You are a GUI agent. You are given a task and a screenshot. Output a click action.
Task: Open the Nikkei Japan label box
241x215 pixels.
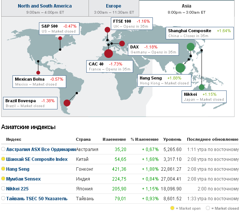(x=204, y=97)
